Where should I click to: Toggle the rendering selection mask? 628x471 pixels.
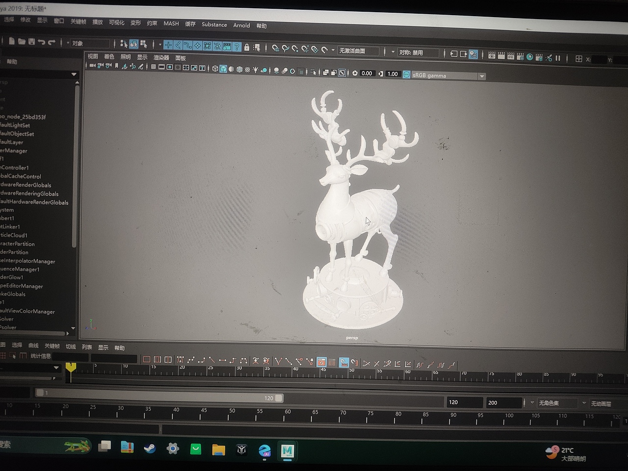pyautogui.click(x=227, y=47)
